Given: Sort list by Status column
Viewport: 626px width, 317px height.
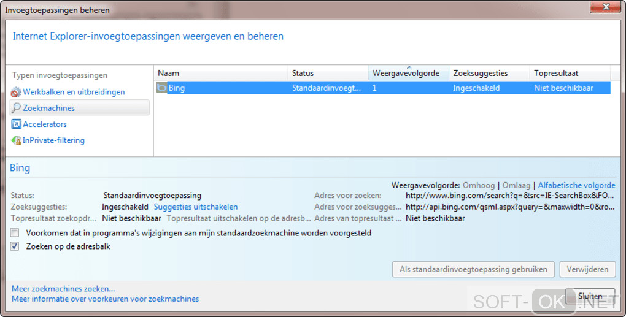Looking at the screenshot, I should pyautogui.click(x=328, y=73).
